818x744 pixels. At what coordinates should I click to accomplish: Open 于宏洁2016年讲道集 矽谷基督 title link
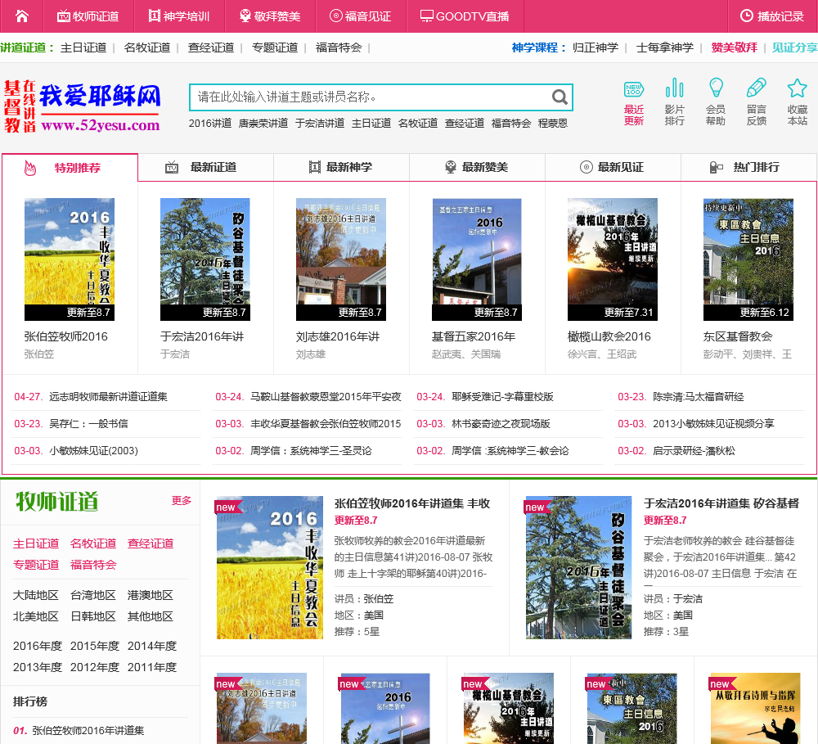pos(721,504)
